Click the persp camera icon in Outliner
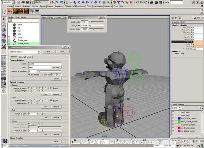Screen dimensions: 204x148 click(14, 25)
